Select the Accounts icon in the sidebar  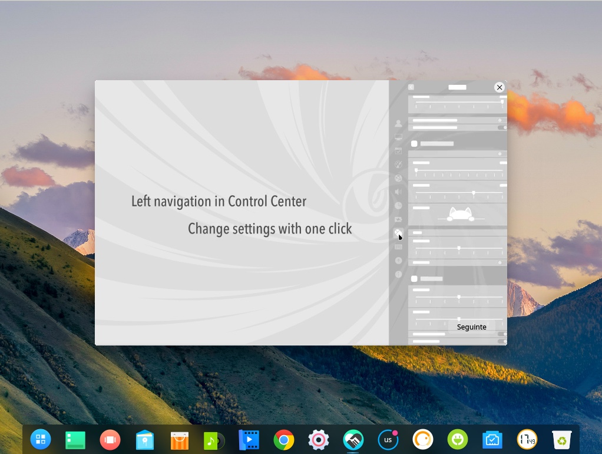pyautogui.click(x=398, y=123)
